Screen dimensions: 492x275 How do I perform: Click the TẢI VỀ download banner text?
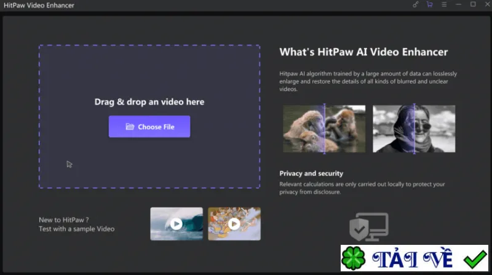pyautogui.click(x=412, y=259)
